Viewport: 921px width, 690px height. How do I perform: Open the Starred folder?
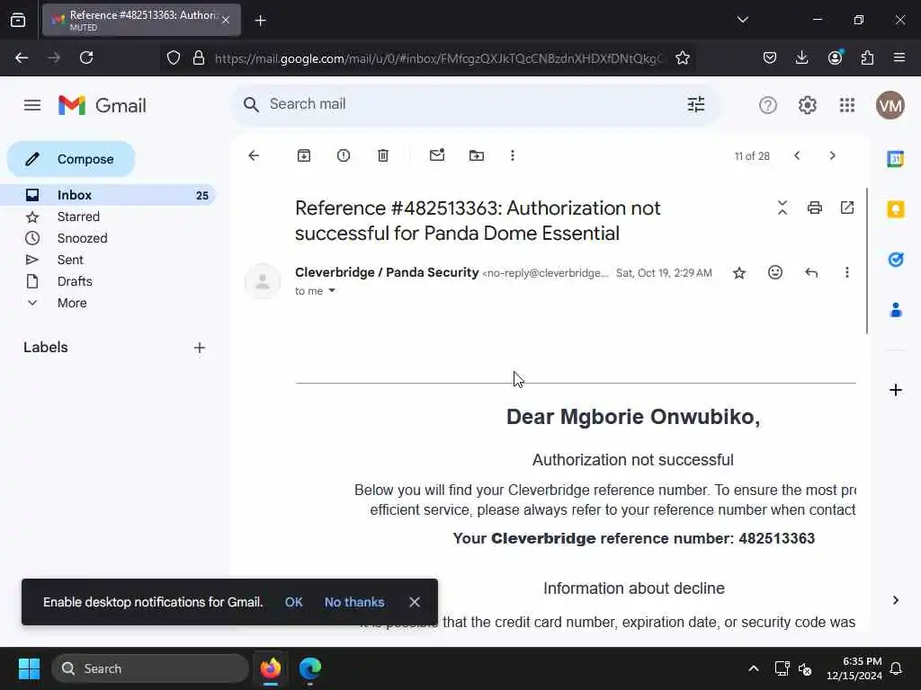[x=109, y=217]
